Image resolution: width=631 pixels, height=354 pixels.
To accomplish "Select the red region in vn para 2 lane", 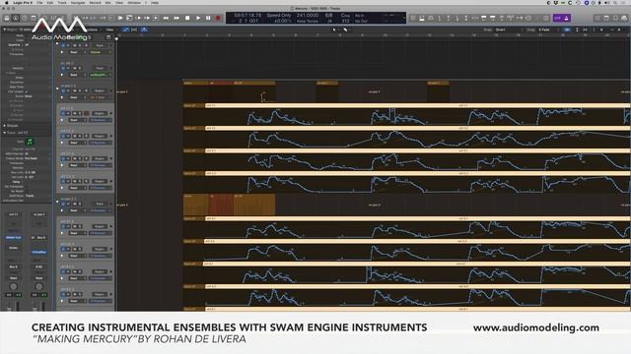I will (x=221, y=205).
